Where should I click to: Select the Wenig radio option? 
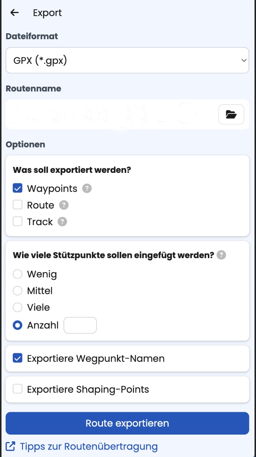18,274
